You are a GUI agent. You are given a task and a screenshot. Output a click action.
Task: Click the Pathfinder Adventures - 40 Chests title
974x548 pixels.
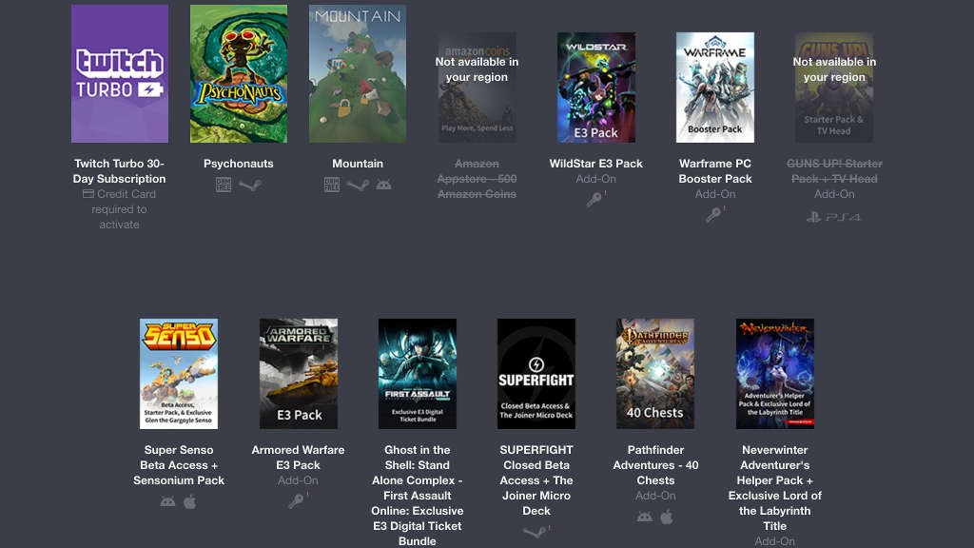tap(655, 464)
